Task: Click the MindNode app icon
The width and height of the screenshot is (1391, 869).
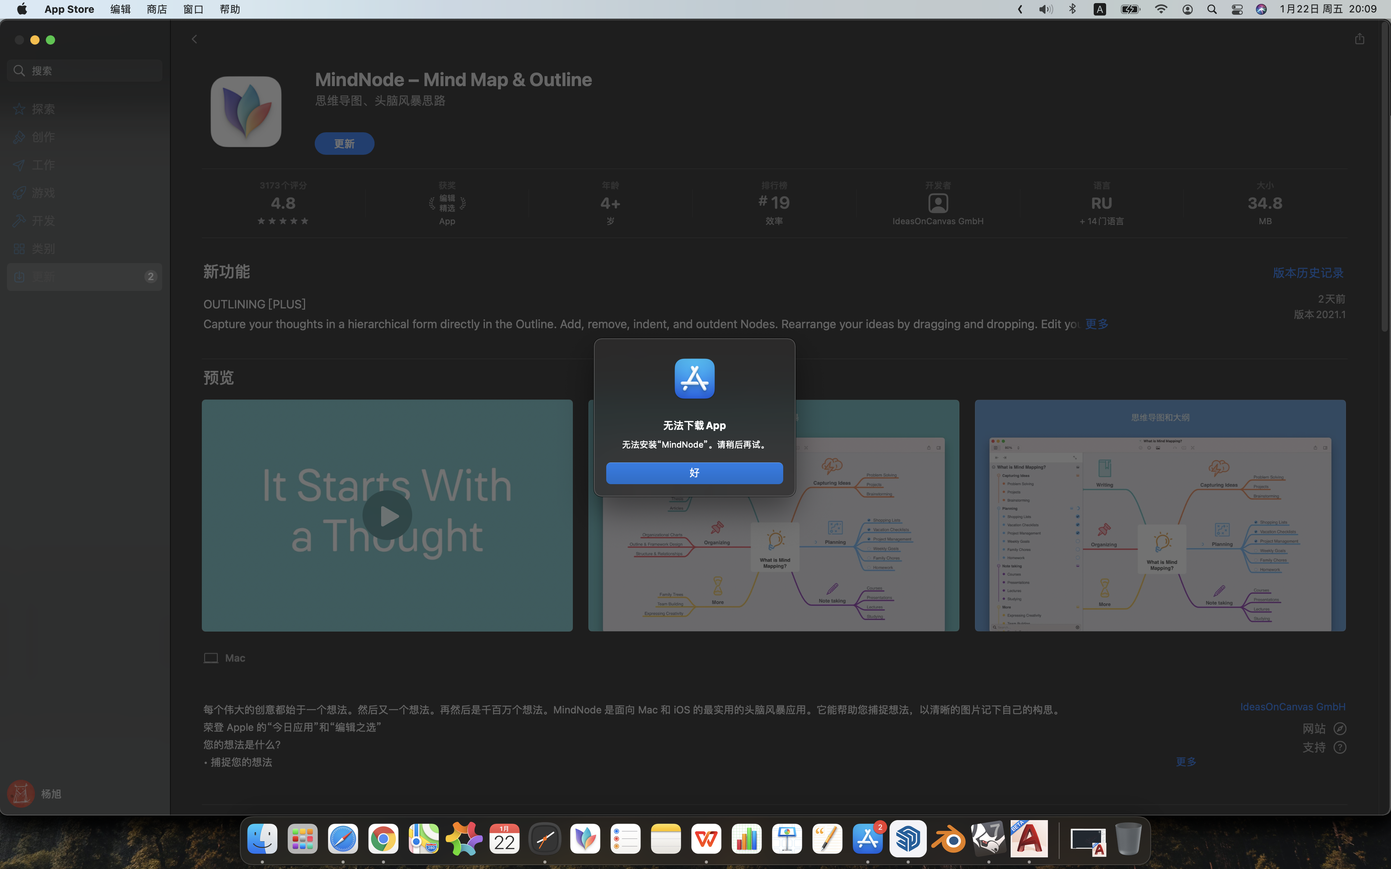Action: (x=245, y=111)
